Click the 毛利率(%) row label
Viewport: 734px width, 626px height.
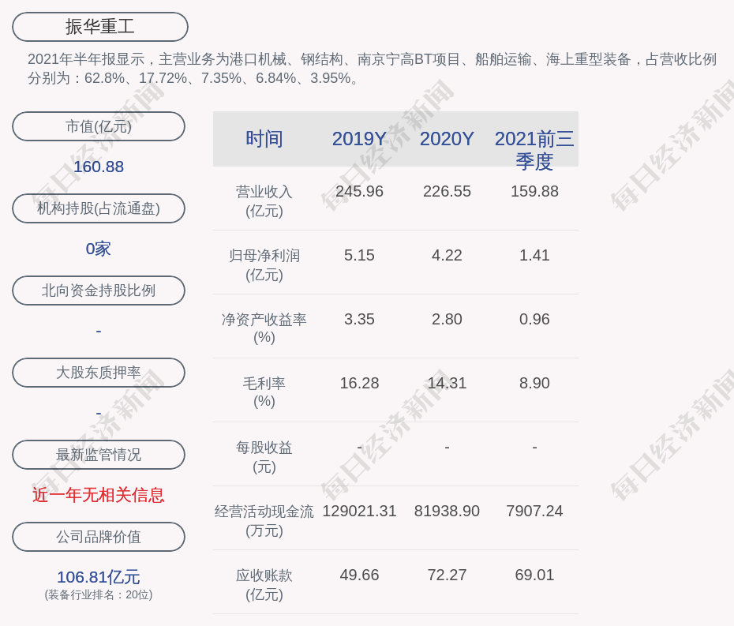click(x=264, y=392)
